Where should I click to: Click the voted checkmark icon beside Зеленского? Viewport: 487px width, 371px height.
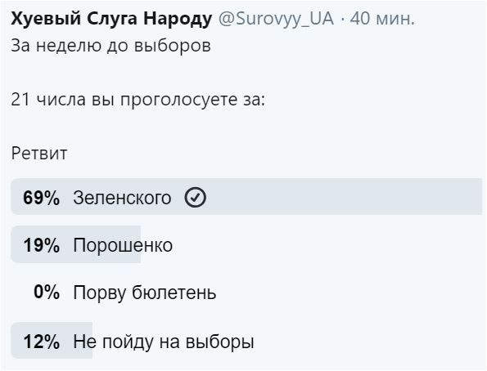coord(195,197)
